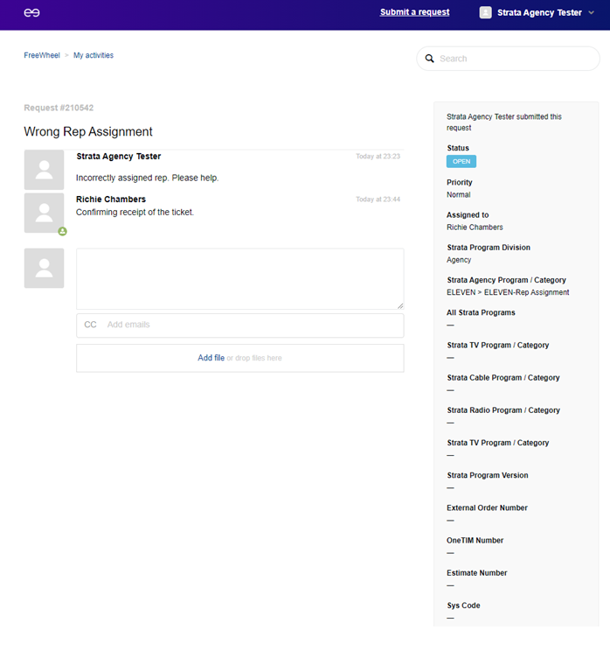Screen dimensions: 610x651
Task: Click the Strata Program Division value Agency
Action: click(x=459, y=260)
